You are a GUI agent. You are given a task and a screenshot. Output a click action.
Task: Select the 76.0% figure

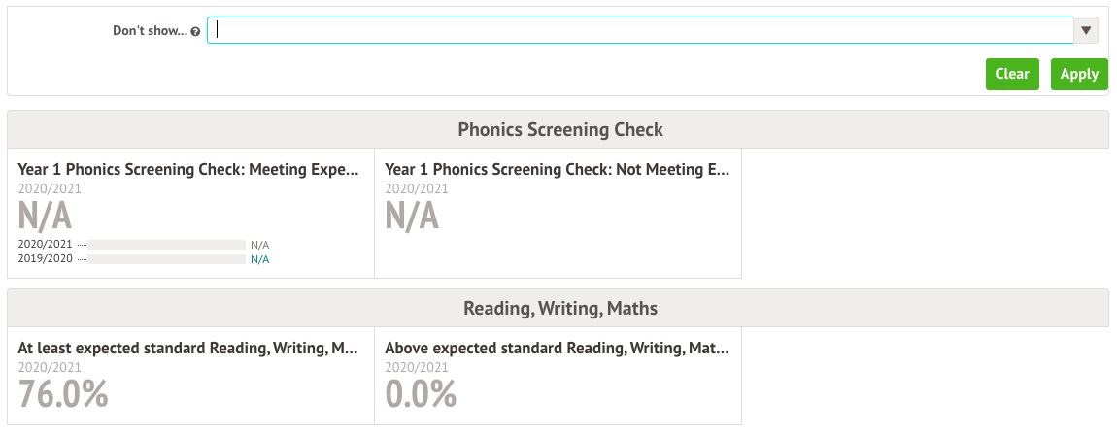pos(63,393)
